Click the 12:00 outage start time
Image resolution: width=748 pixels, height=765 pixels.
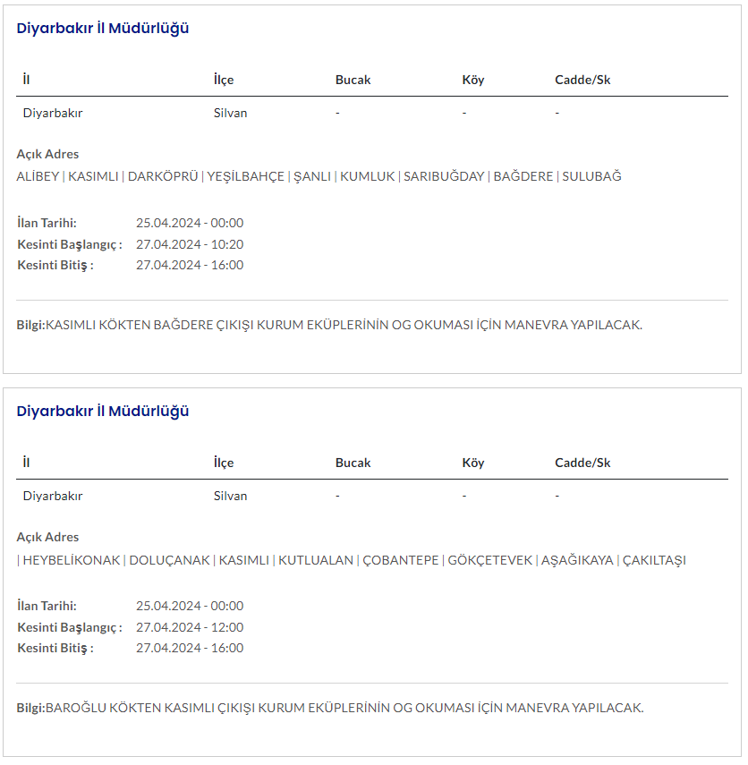point(190,627)
